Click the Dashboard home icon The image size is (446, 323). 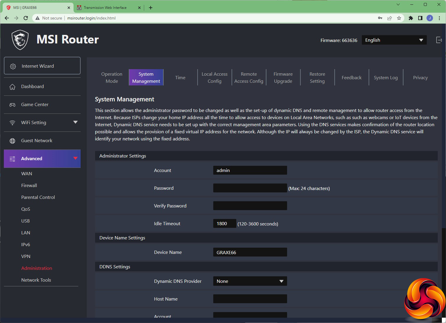[12, 87]
